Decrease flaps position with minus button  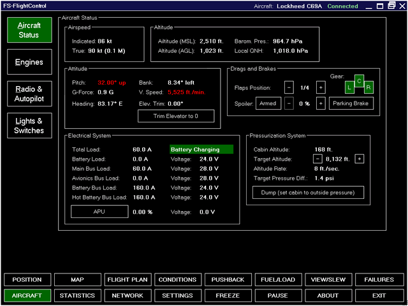tap(289, 87)
